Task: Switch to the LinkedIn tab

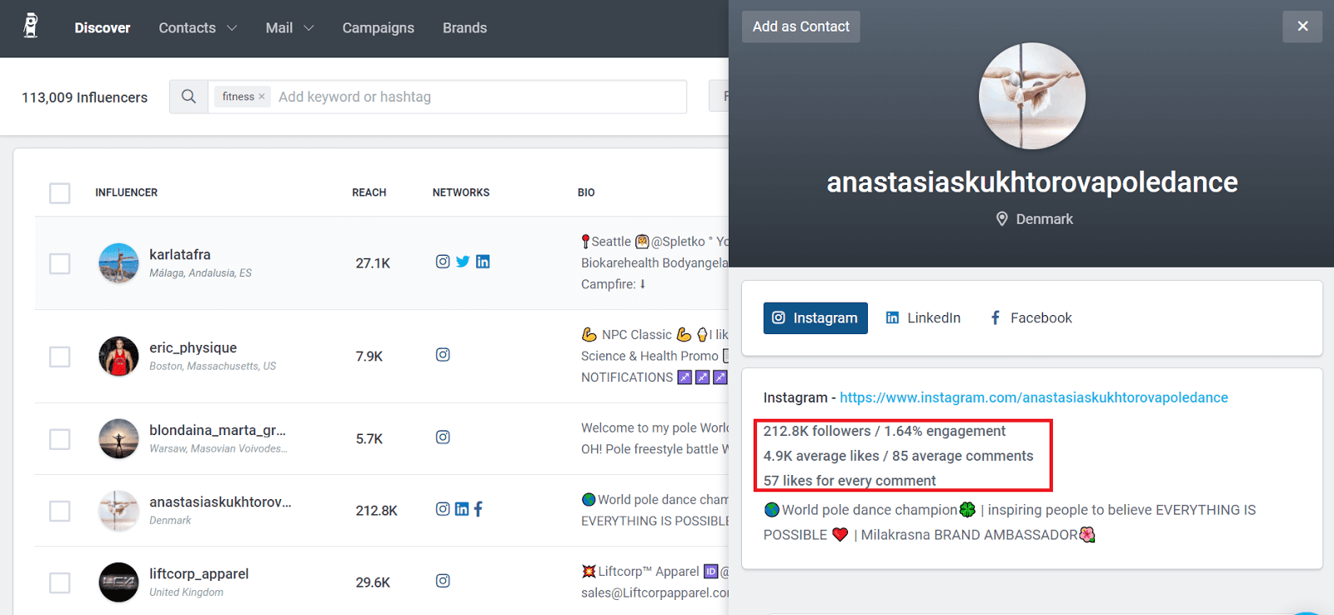Action: tap(923, 317)
